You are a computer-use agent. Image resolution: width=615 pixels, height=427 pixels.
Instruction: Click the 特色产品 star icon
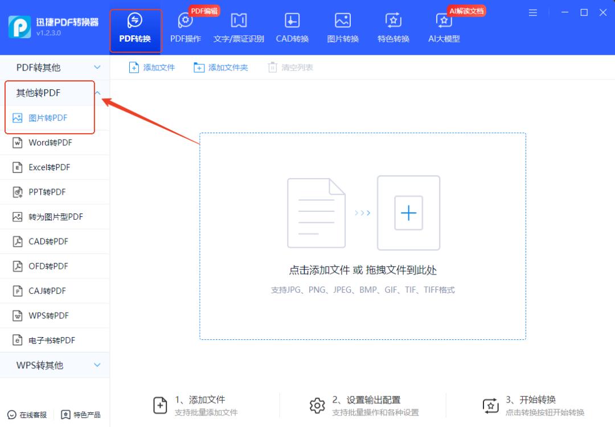tap(65, 414)
